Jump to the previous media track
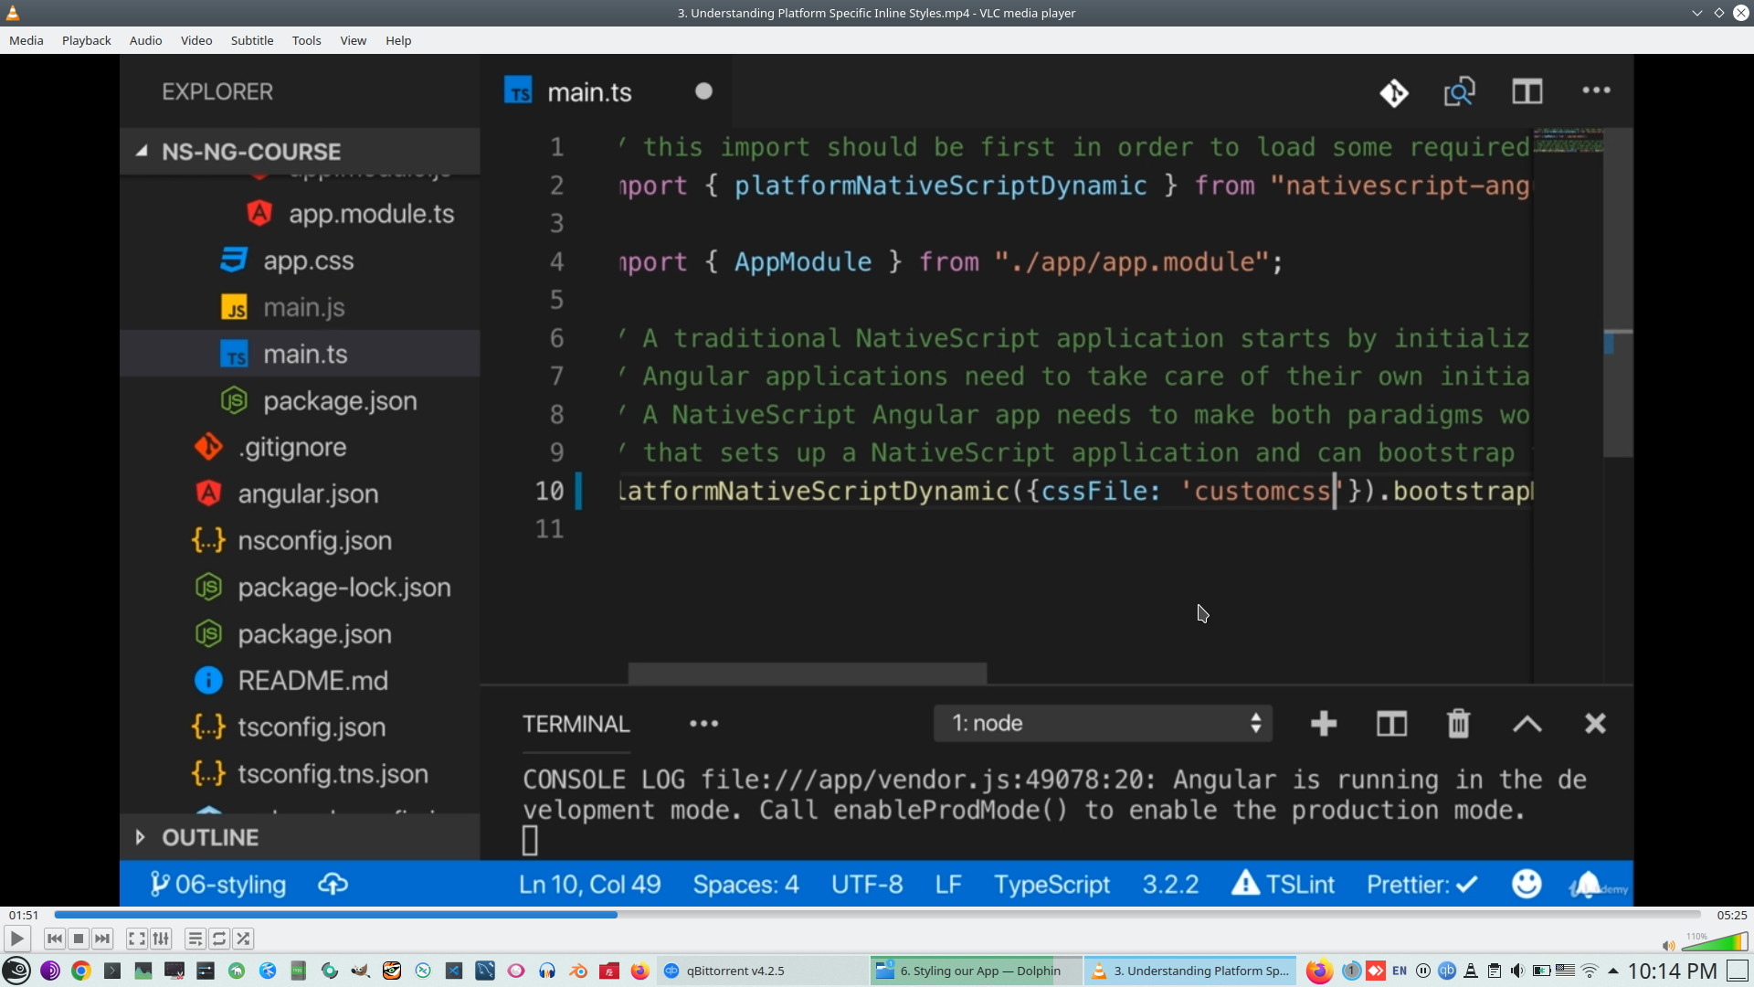Viewport: 1754px width, 987px height. click(x=55, y=939)
